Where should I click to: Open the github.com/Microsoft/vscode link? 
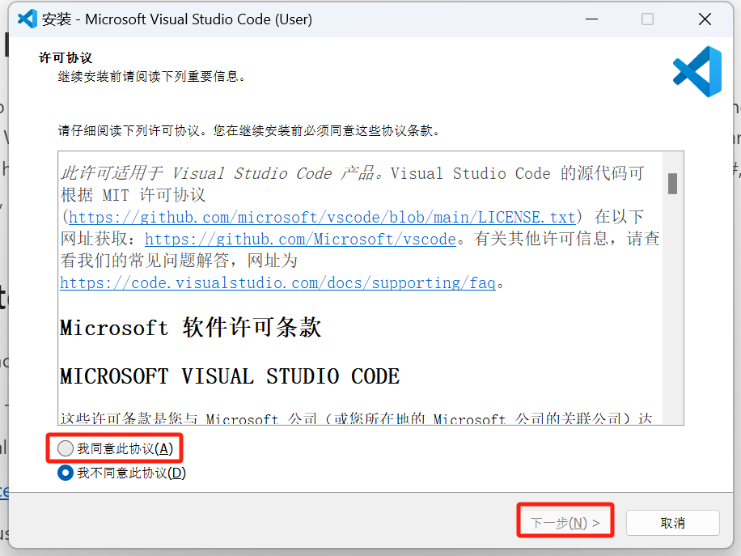[300, 239]
